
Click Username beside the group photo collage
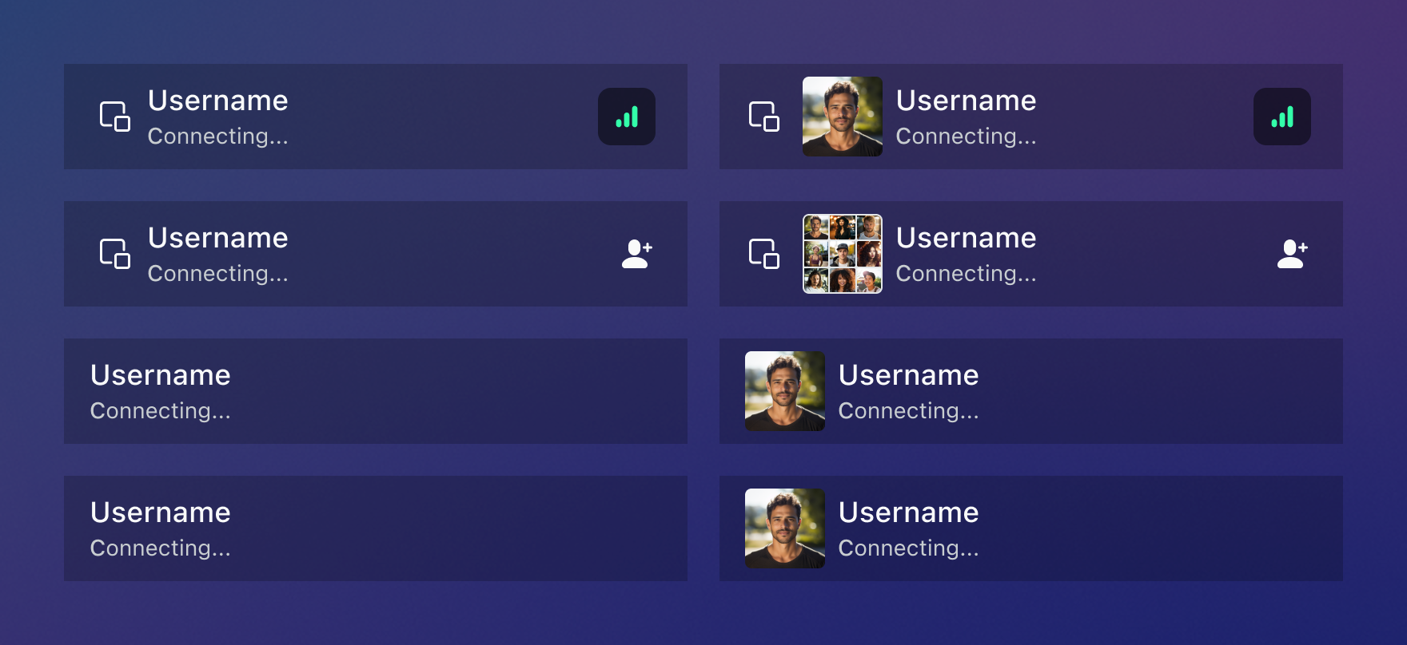pyautogui.click(x=966, y=238)
